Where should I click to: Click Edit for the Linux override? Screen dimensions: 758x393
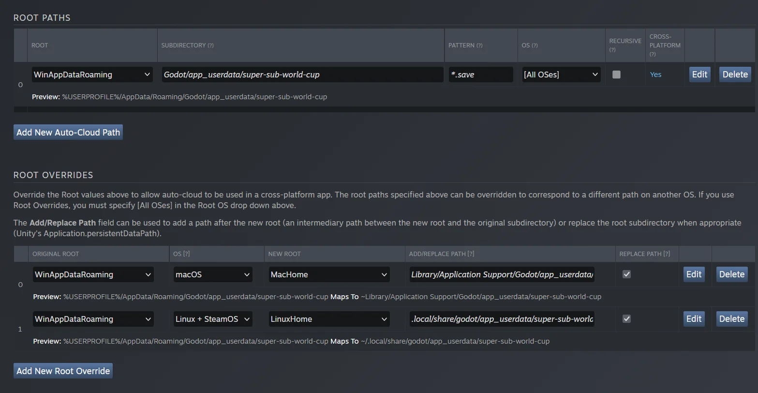tap(694, 319)
